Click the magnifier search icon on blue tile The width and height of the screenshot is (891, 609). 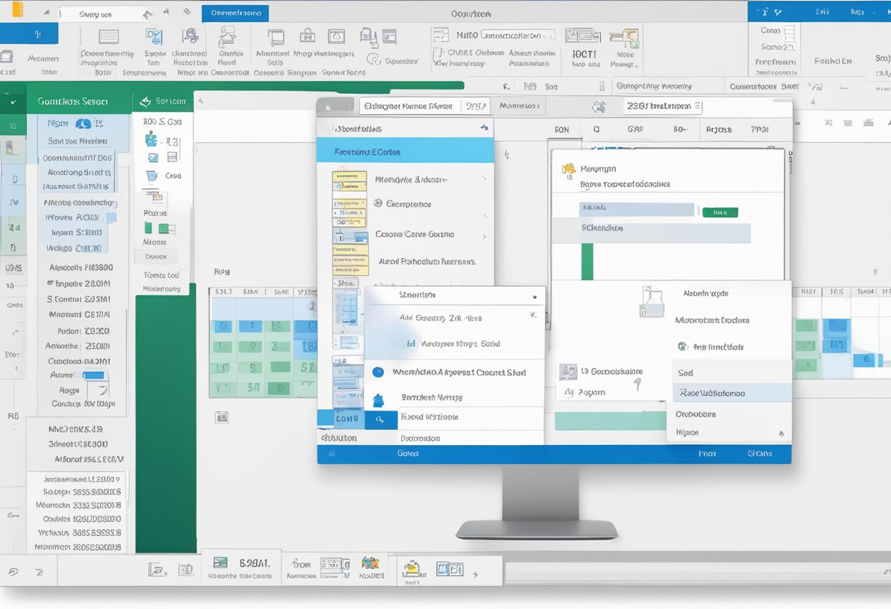point(380,419)
